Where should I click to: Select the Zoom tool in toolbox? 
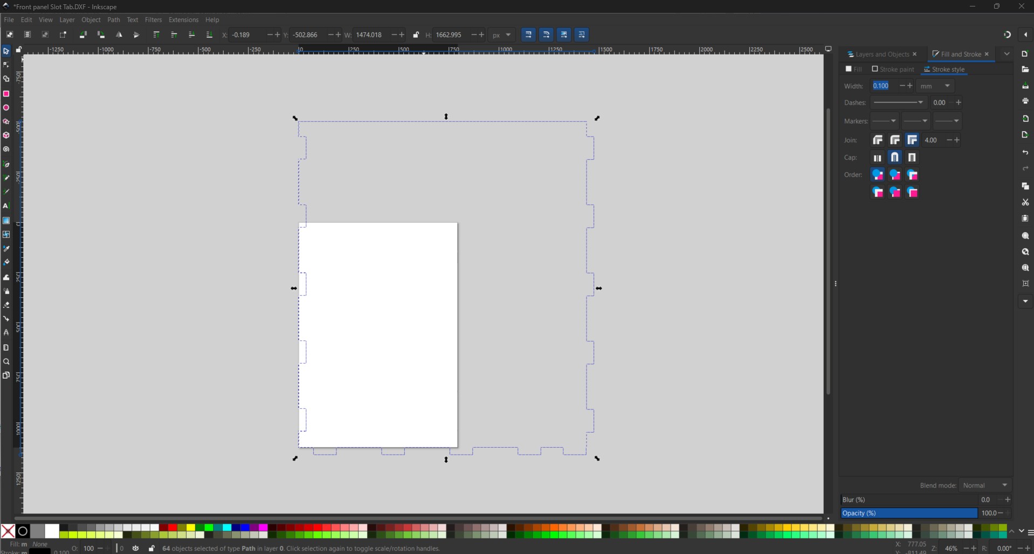click(6, 361)
